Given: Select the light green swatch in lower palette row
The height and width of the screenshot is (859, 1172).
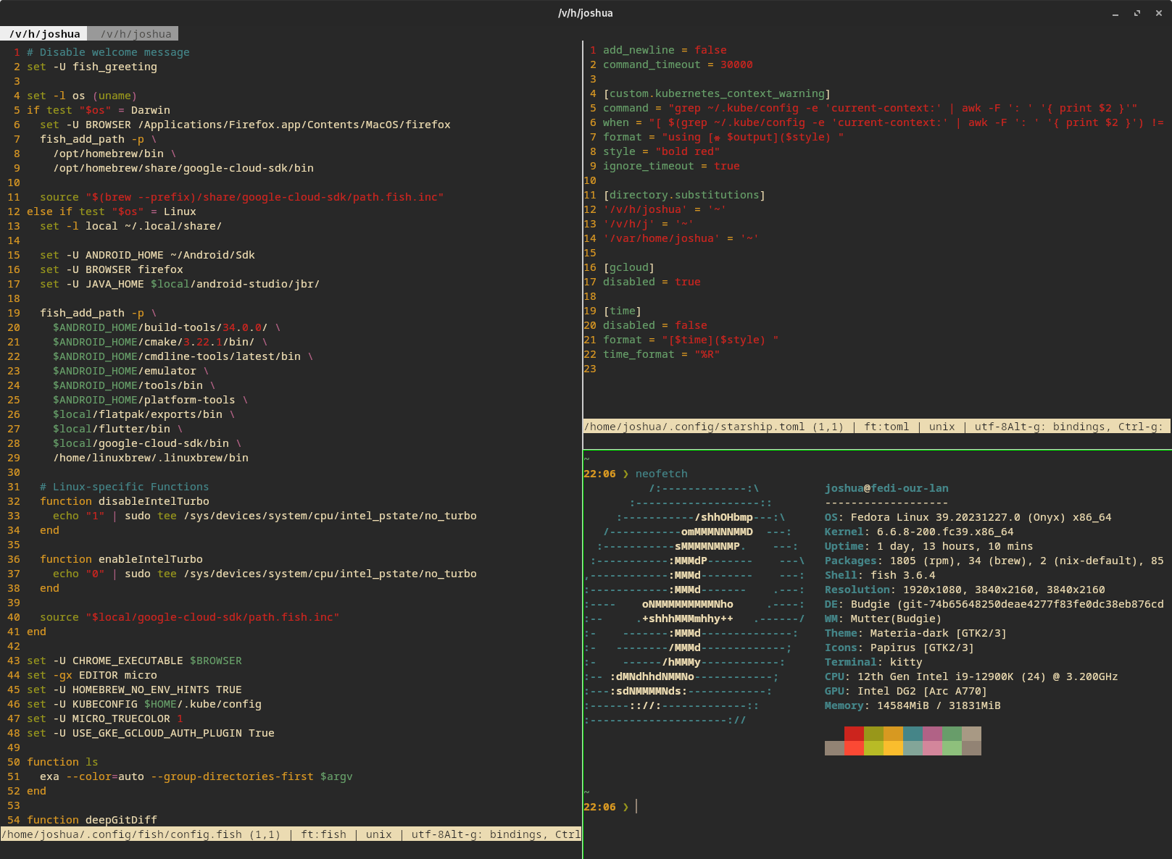Looking at the screenshot, I should 952,748.
